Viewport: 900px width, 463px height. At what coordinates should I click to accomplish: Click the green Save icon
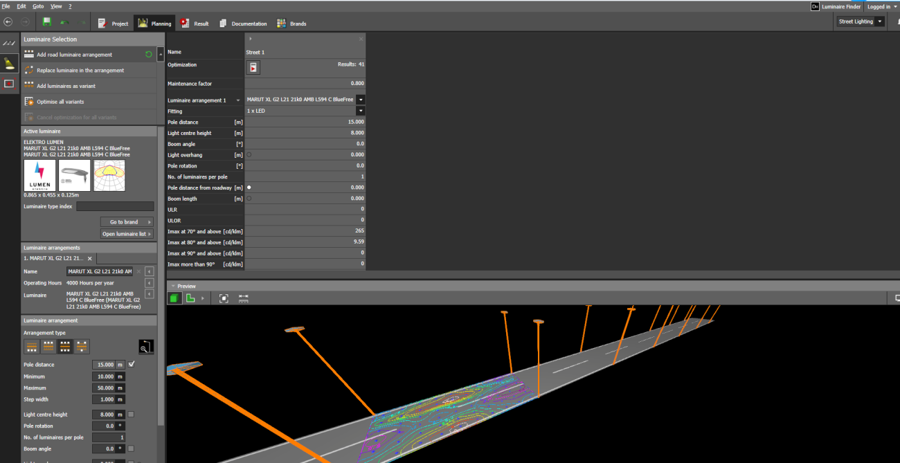coord(47,23)
